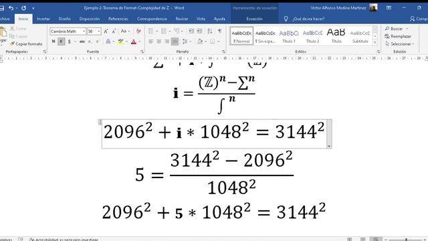Apply the Subtítulo style
428x241 pixels.
pyautogui.click(x=360, y=35)
